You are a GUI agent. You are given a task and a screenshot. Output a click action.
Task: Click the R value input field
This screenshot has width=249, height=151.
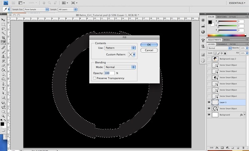[241, 21]
